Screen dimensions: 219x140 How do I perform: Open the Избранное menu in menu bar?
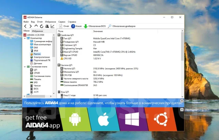tap(50, 22)
